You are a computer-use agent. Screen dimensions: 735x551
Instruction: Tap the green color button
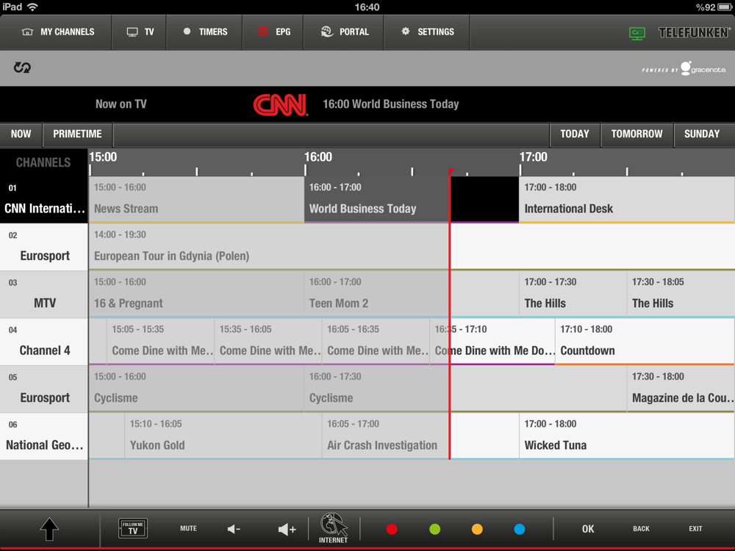click(435, 529)
